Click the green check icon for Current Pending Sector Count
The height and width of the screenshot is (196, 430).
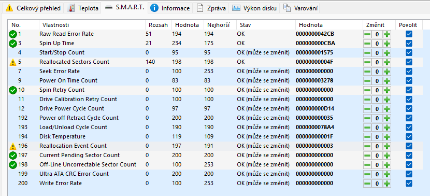pos(13,156)
